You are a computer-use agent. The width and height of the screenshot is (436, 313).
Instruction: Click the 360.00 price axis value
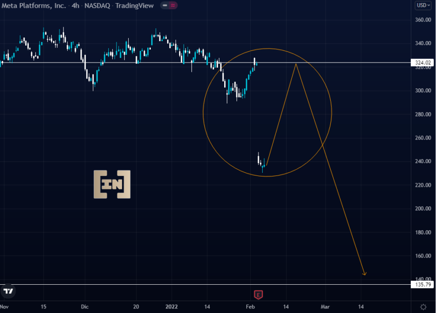click(x=423, y=19)
